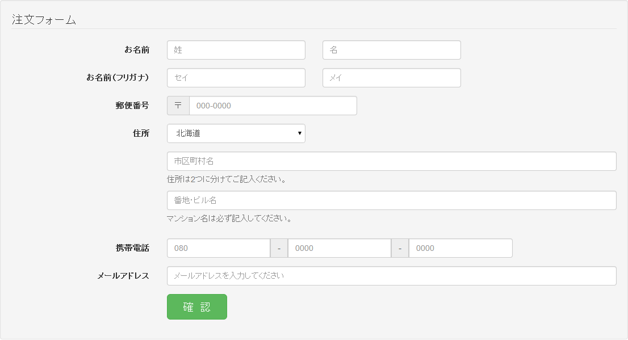Viewport: 628px width, 340px height.
Task: Focus the 姓 last name field
Action: [236, 50]
